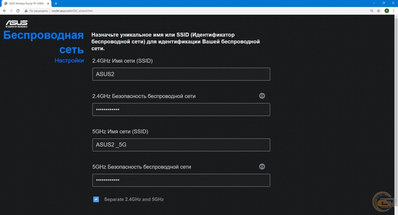Bookmark this page with the star icon
The image size is (398, 215).
tap(378, 11)
